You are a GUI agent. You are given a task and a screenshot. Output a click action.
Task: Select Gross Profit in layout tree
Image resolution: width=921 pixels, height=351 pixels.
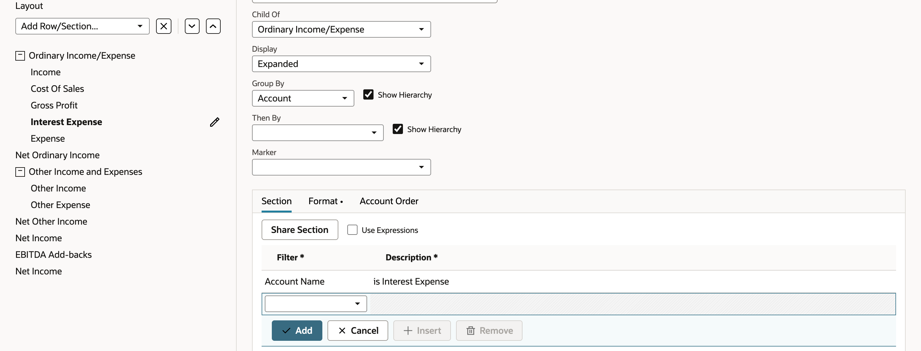pos(54,105)
